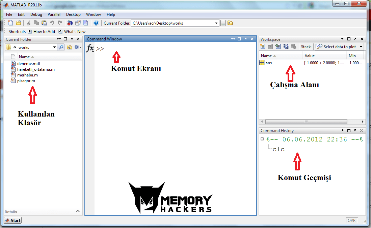Open the Profiler toolbar icon
Viewport: 371px width, 228px height.
point(86,23)
